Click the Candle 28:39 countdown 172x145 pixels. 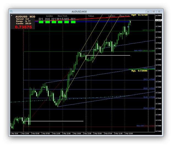point(24,24)
